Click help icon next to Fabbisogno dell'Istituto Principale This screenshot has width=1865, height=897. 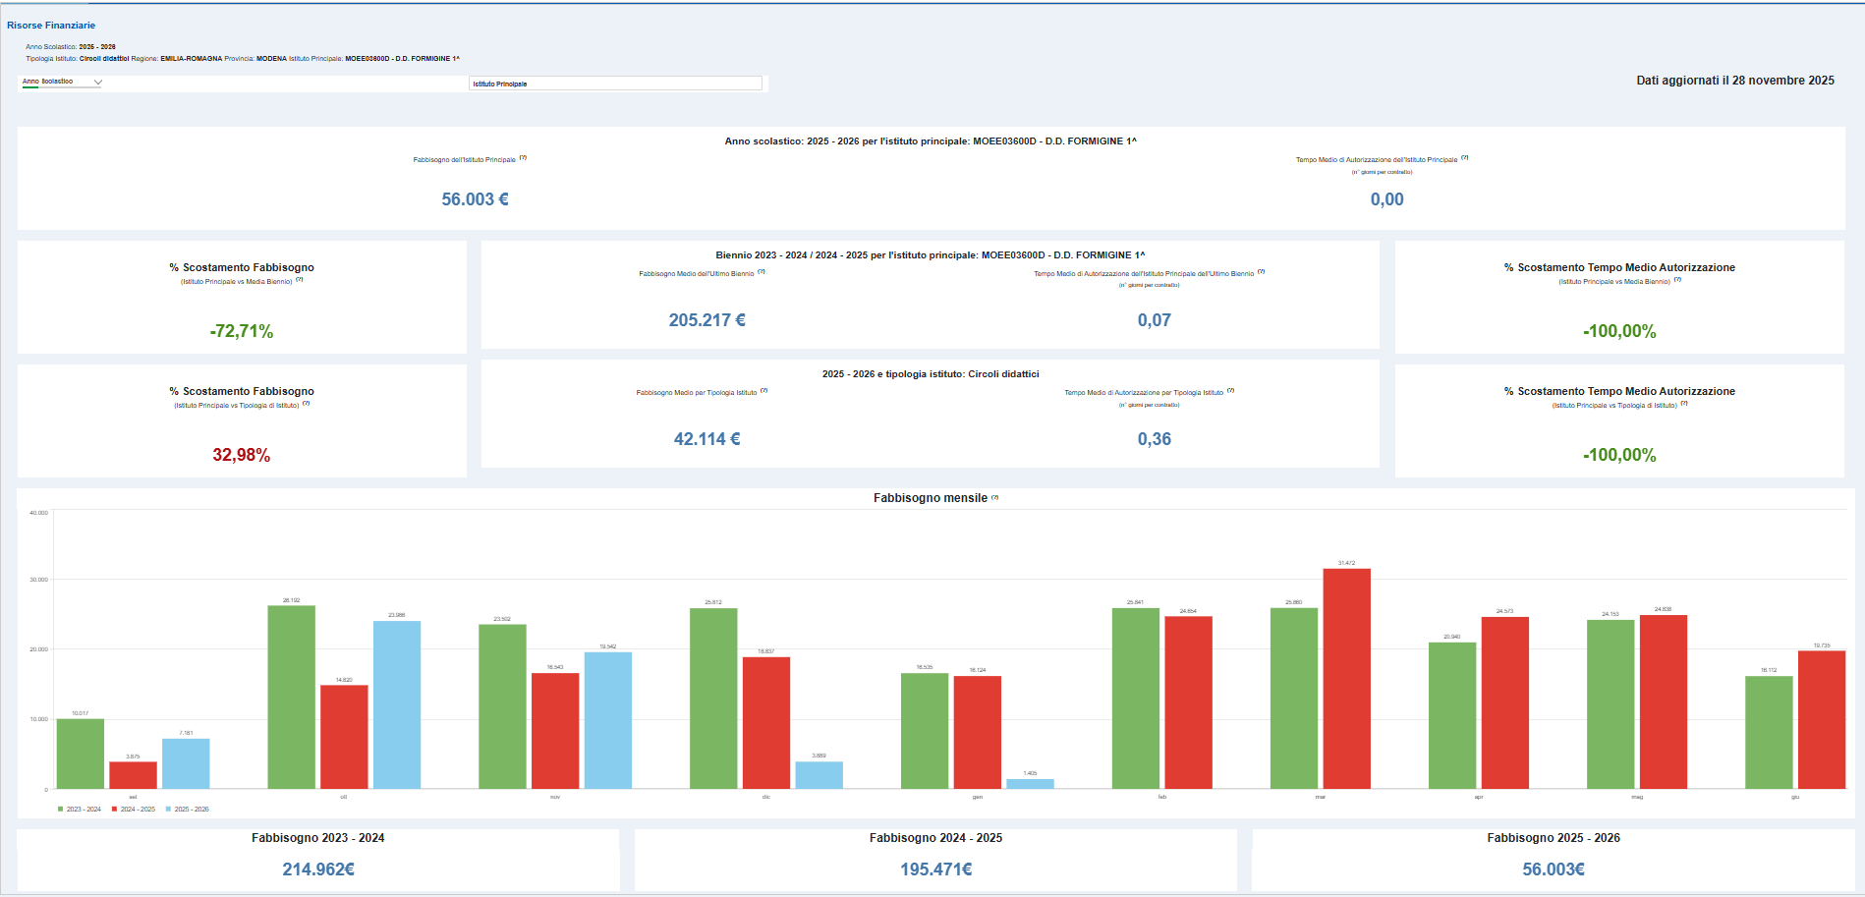pyautogui.click(x=523, y=158)
